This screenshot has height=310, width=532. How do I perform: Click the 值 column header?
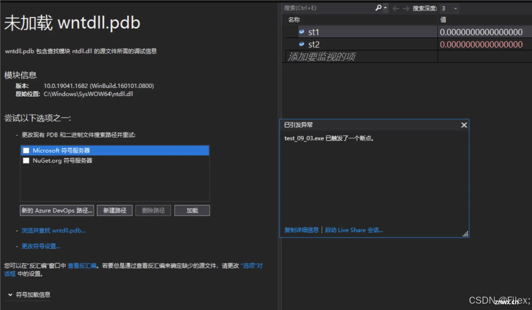(x=443, y=20)
